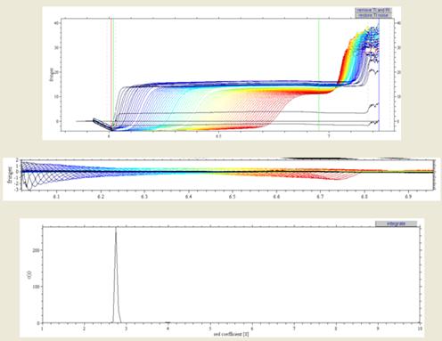Screen dimensions: 442x341
Task: Click the tiny peak near 4 S
Action: (168, 322)
